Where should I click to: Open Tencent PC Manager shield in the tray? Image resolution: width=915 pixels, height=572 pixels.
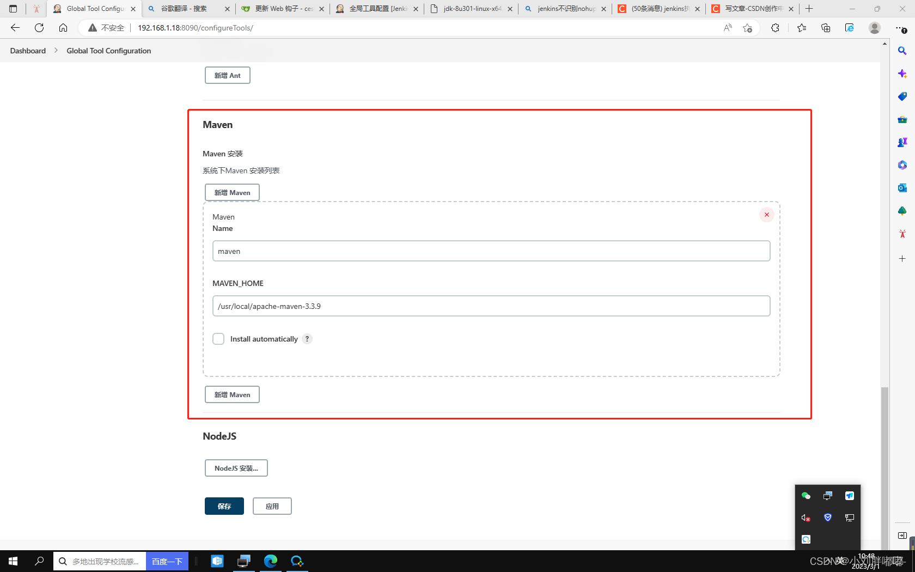pyautogui.click(x=828, y=518)
